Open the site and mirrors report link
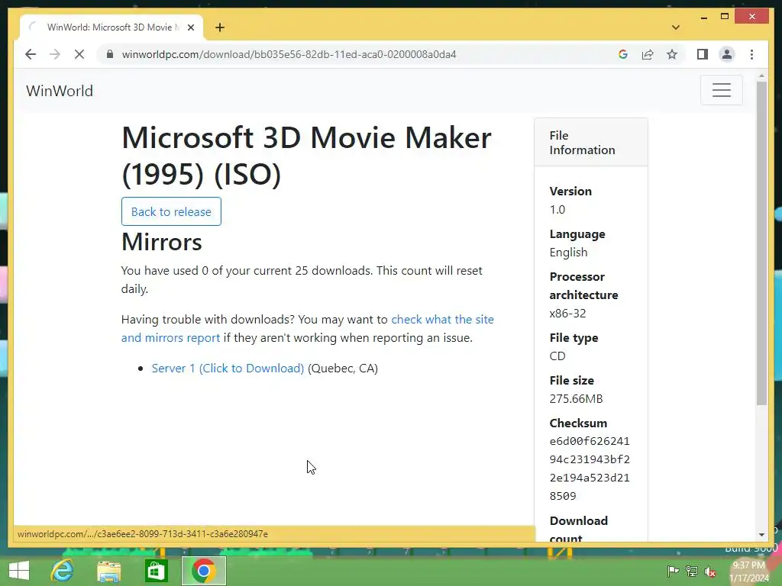Image resolution: width=782 pixels, height=586 pixels. [307, 328]
